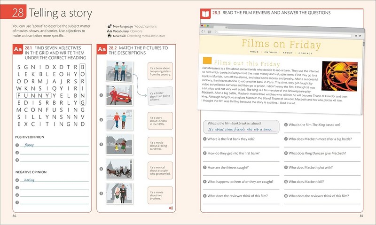Go to the ABOUT page link
This screenshot has width=376, height=225.
[288, 54]
